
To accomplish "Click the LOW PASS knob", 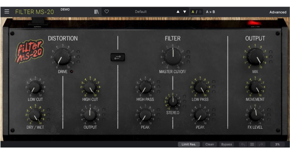I will (x=200, y=87).
